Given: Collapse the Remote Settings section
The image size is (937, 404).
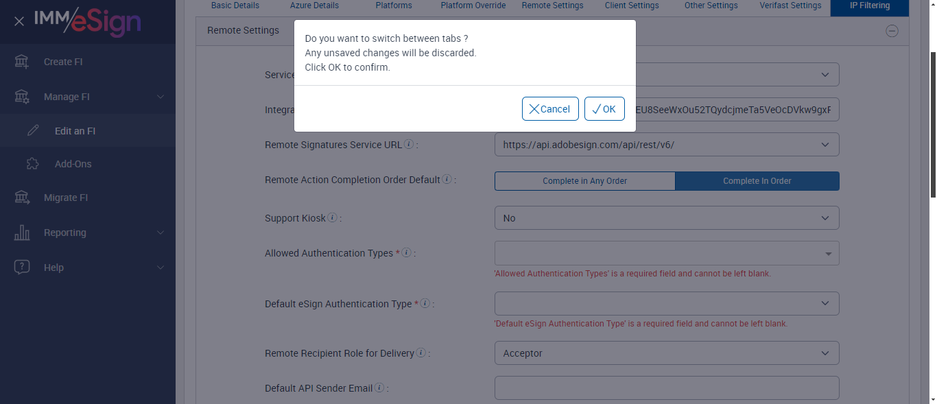Looking at the screenshot, I should [892, 31].
